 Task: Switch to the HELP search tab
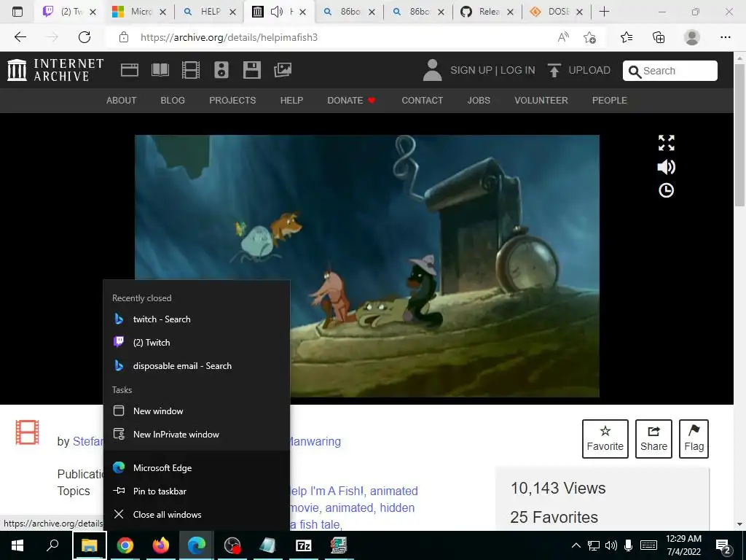[x=209, y=12]
